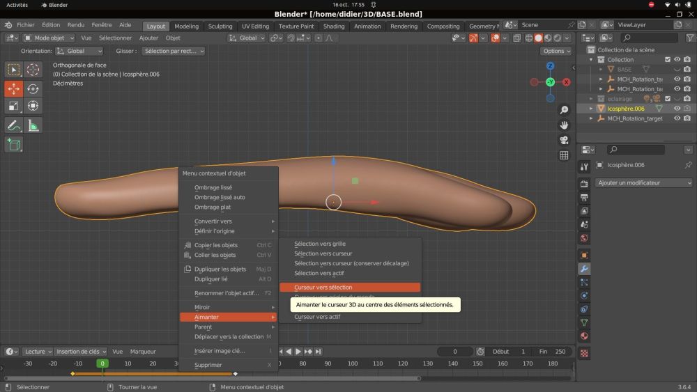Open the Global orientation dropdown in header
Image resolution: width=697 pixels, height=392 pixels.
point(246,38)
